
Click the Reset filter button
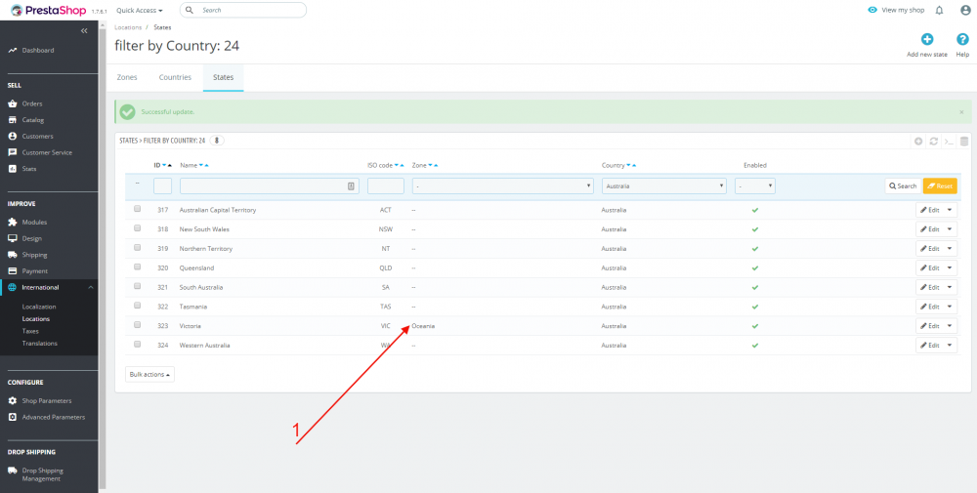(x=940, y=186)
